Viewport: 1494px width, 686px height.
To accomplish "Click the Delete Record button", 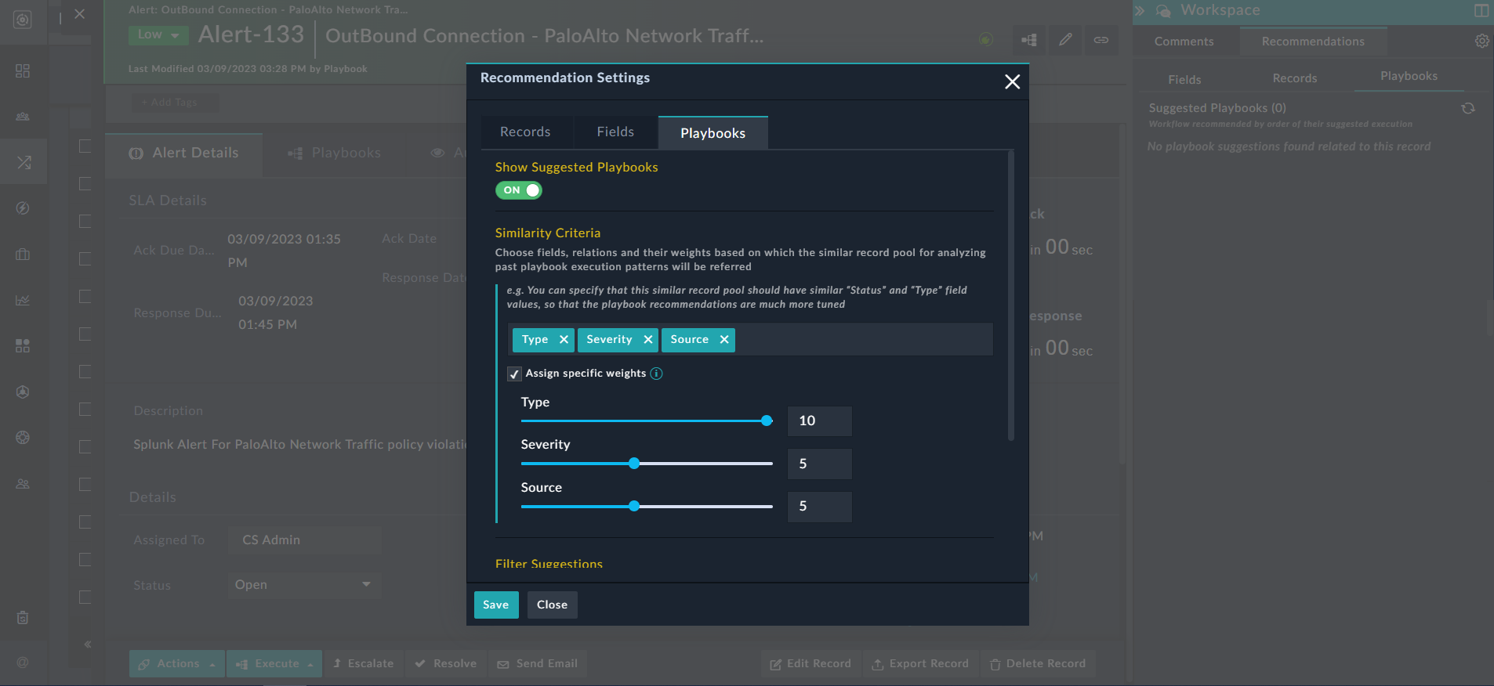I will click(1038, 663).
